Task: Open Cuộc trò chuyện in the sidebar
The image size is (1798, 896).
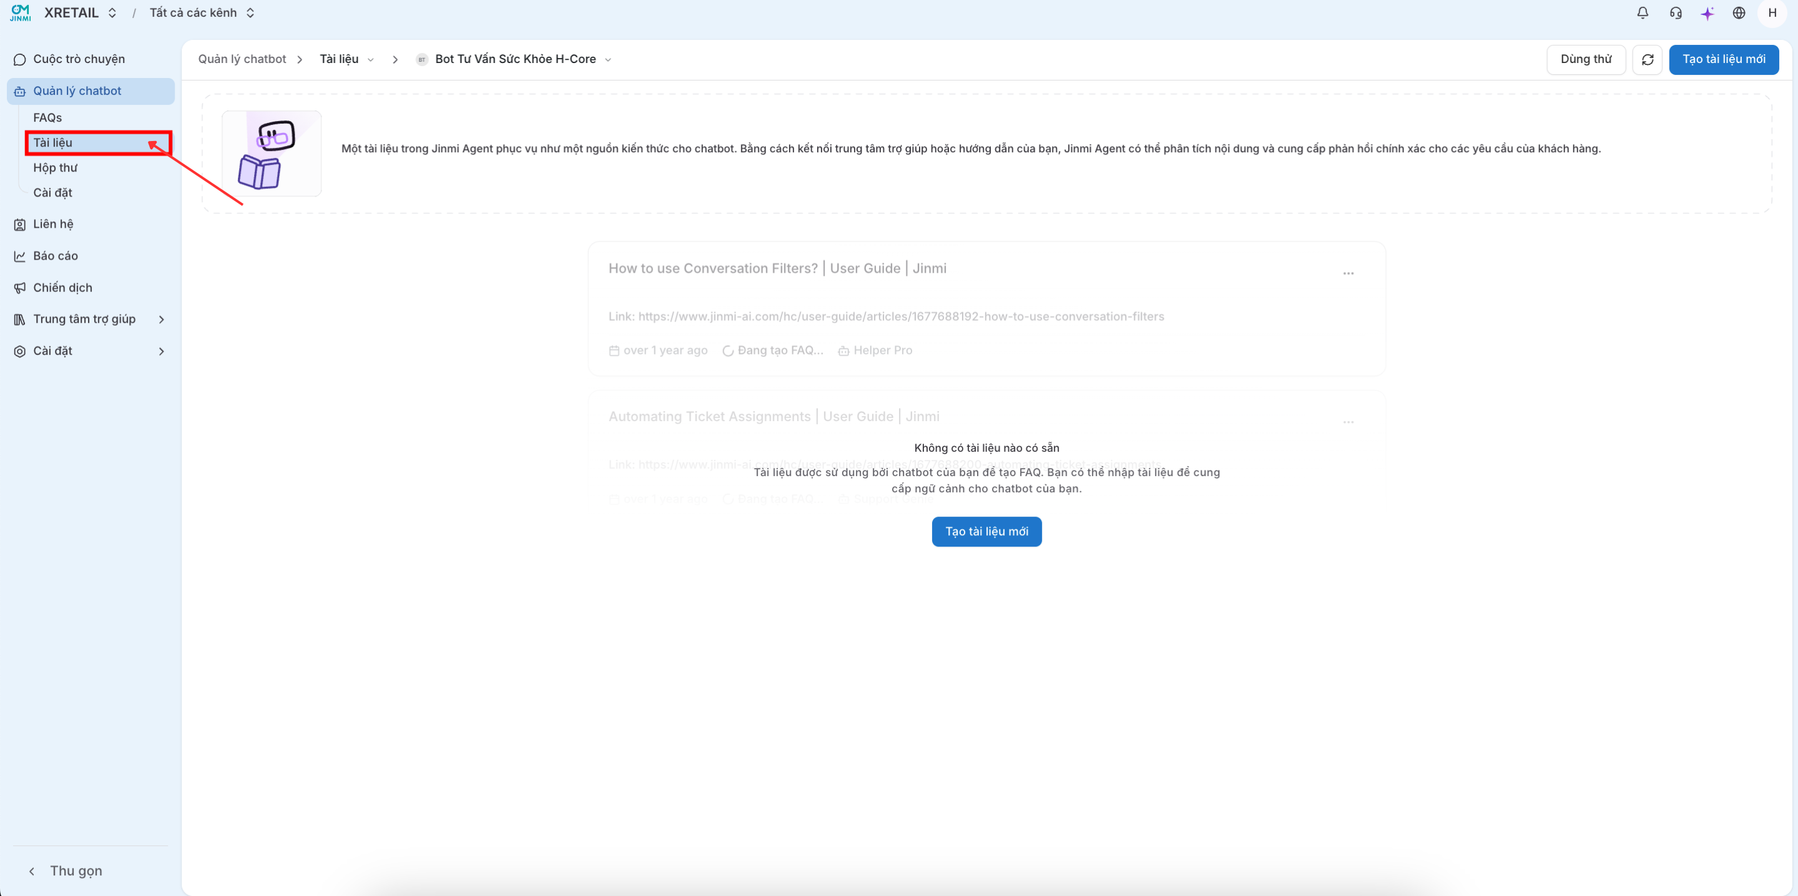Action: point(91,59)
